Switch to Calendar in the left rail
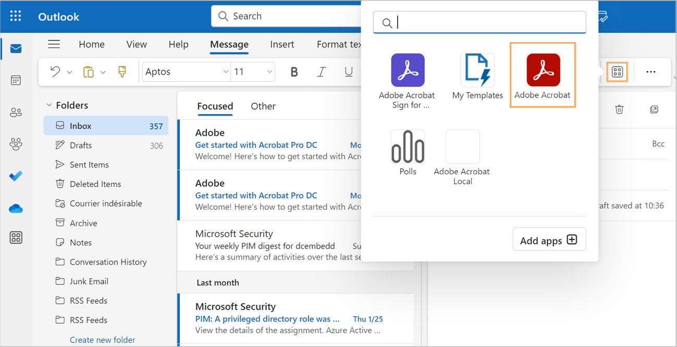Viewport: 677px width, 347px height. tap(15, 80)
